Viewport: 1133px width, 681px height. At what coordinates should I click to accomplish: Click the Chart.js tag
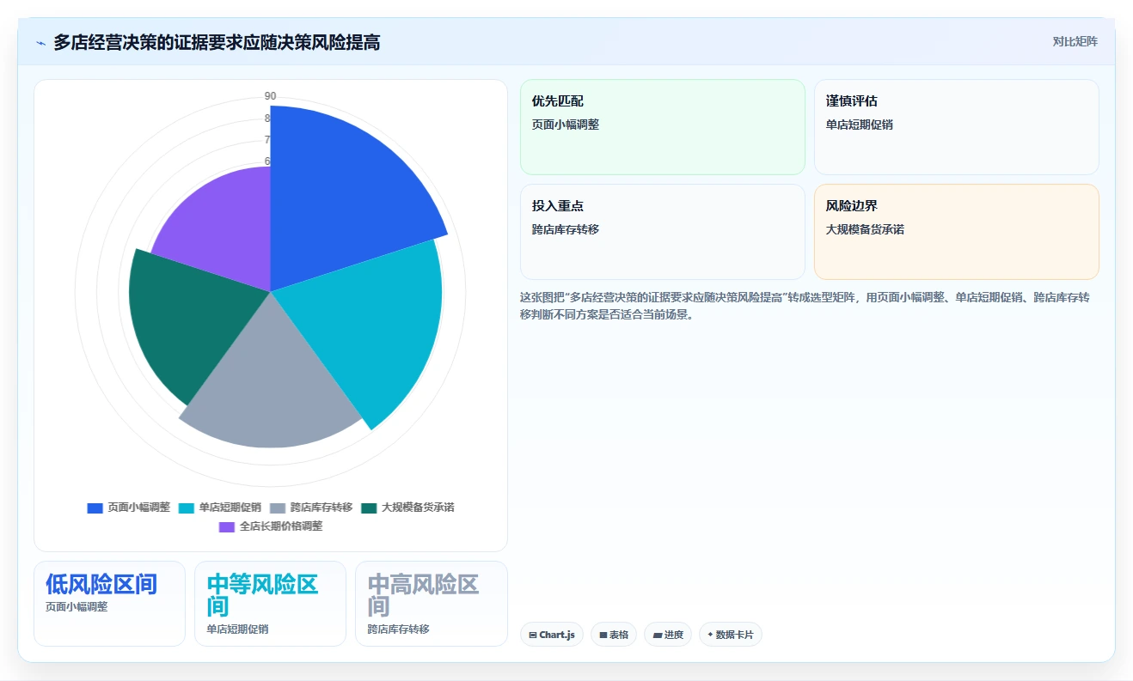click(x=552, y=635)
